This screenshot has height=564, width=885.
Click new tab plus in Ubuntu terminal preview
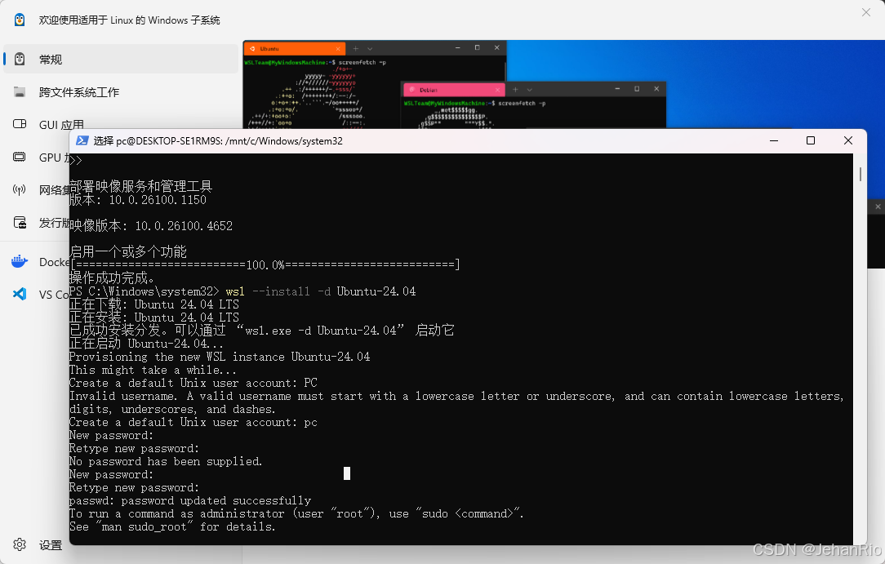356,48
